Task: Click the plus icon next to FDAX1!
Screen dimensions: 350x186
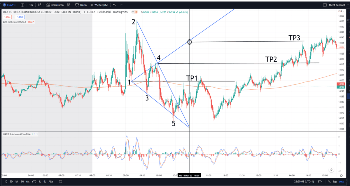Action: click(22, 5)
